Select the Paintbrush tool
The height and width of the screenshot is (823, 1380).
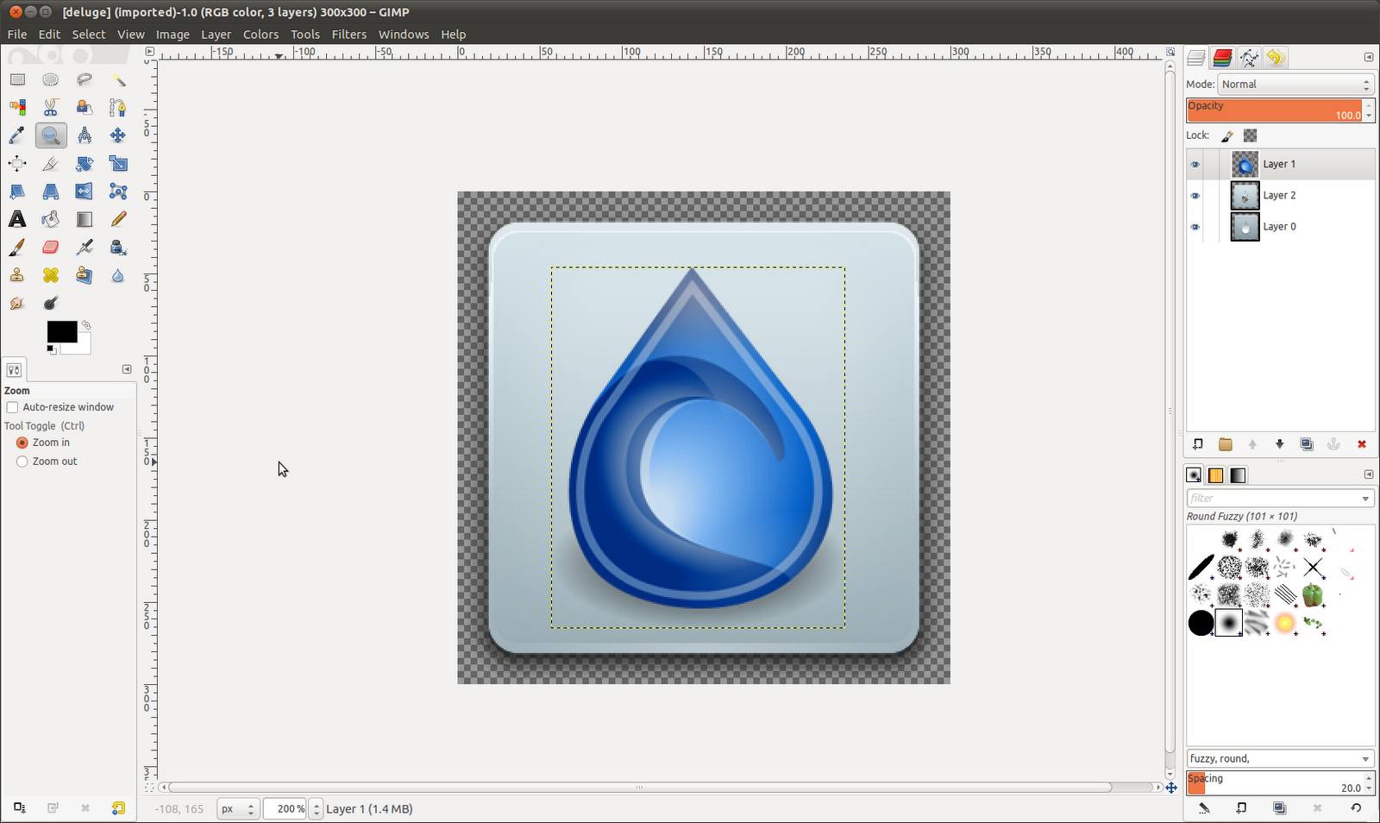(x=17, y=248)
